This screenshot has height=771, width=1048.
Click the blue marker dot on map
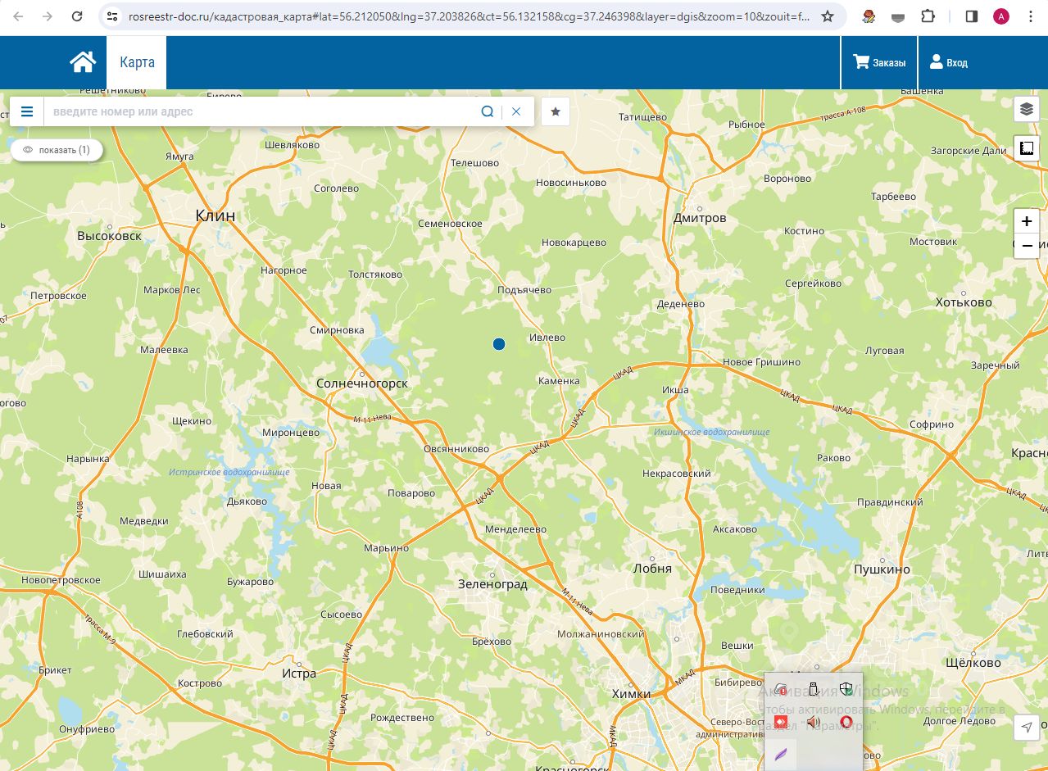click(499, 344)
